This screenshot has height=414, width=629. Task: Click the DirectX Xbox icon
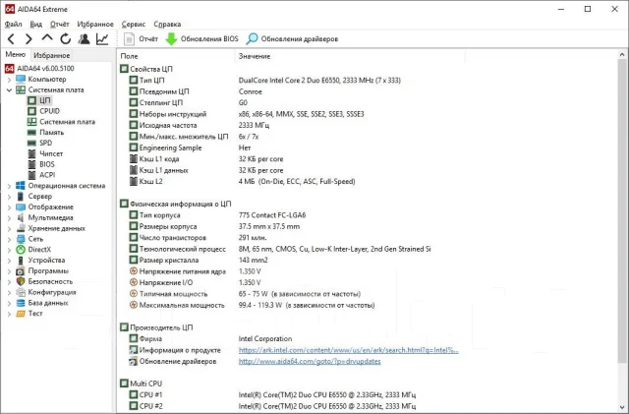(x=21, y=250)
